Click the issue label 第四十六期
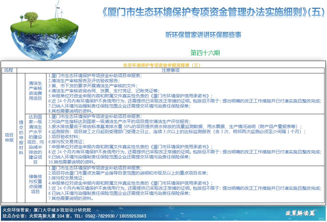The image size is (327, 222). 205,53
